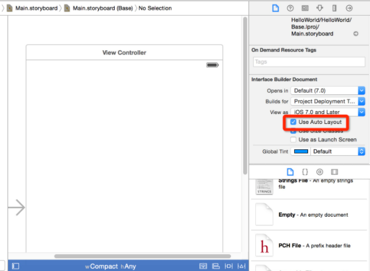Click the canvas horizontal scrollbar

click(x=142, y=256)
